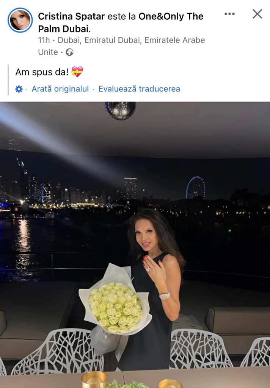This screenshot has width=270, height=388.
Task: Click the Evaluează traducerea link
Action: pos(139,89)
